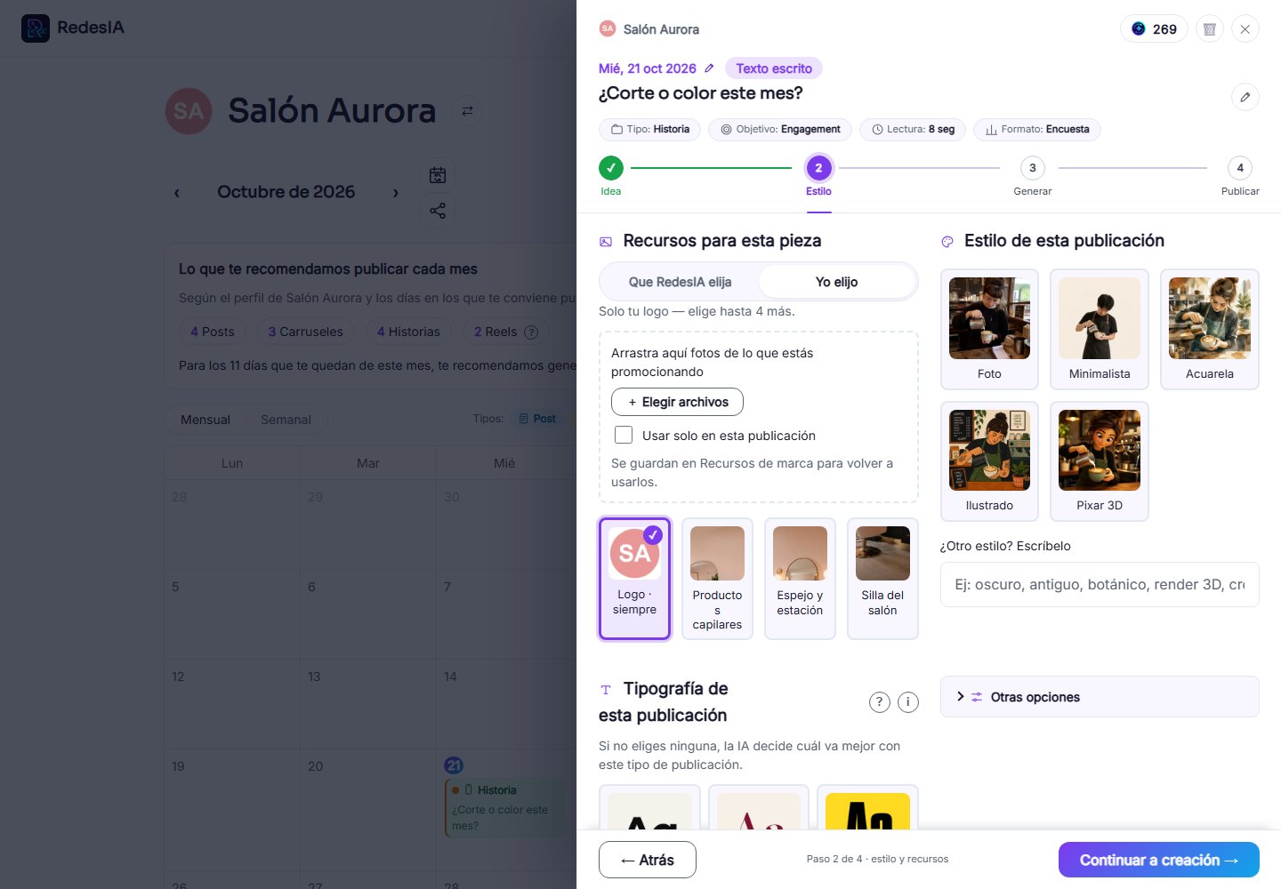
Task: Open the typography help question mark icon
Action: pyautogui.click(x=879, y=702)
